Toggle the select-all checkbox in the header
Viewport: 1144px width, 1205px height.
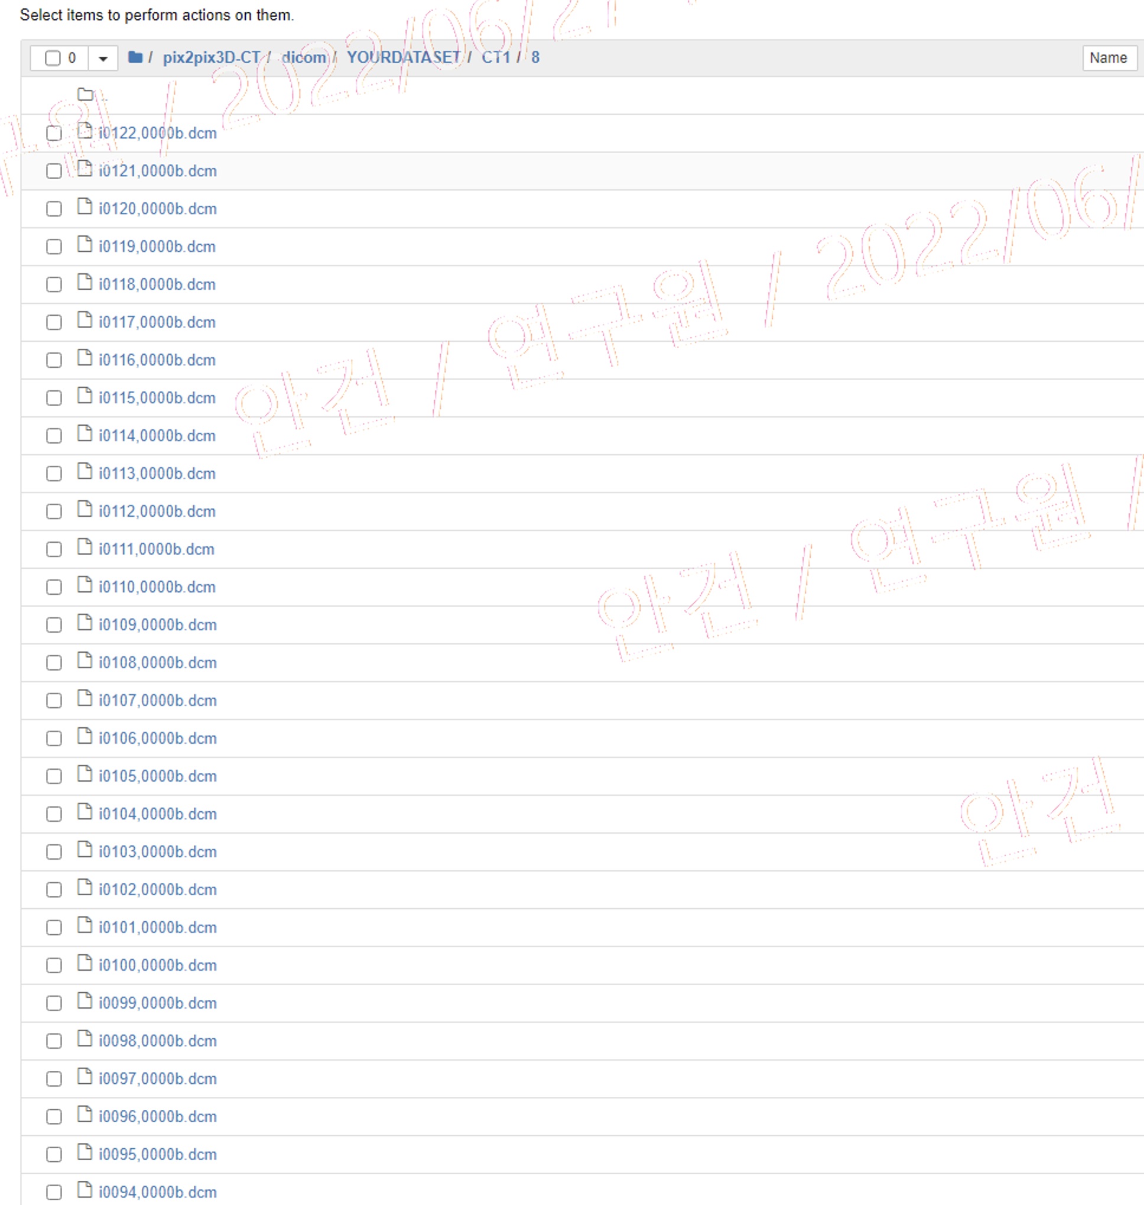(x=52, y=58)
